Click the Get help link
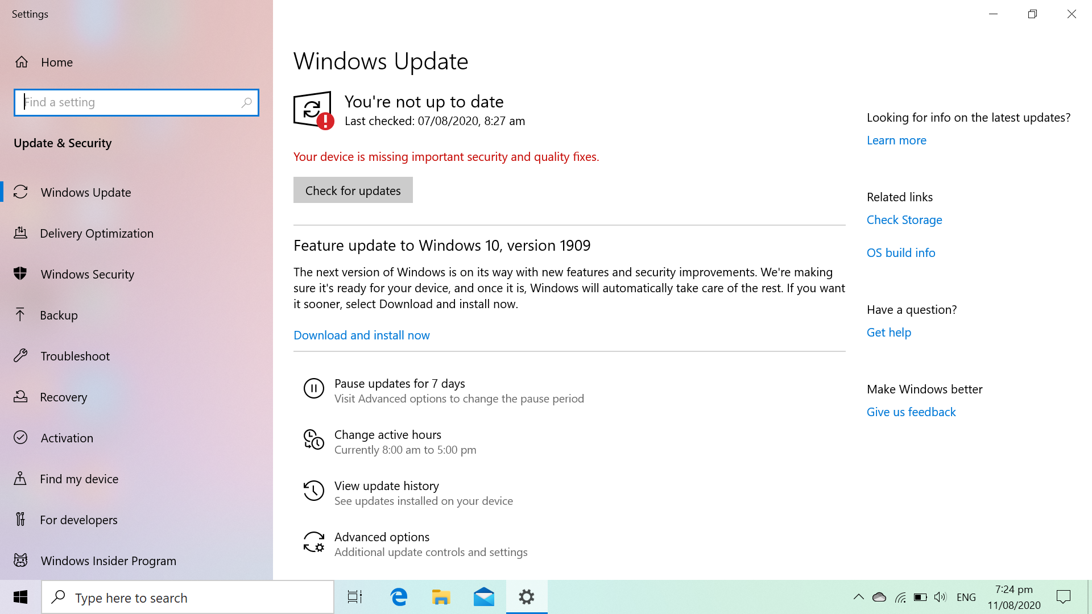 [889, 333]
